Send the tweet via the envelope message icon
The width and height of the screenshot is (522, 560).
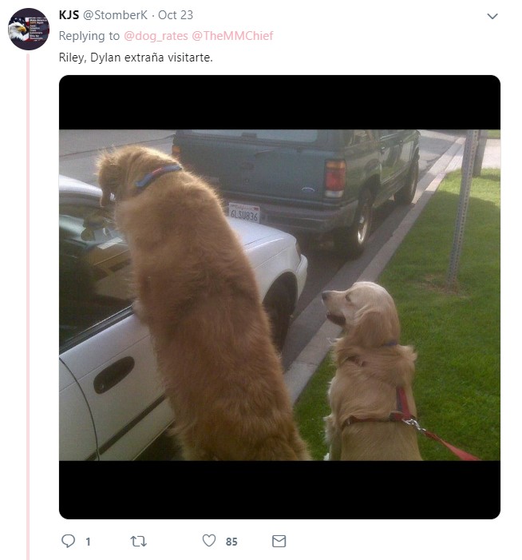click(x=279, y=541)
